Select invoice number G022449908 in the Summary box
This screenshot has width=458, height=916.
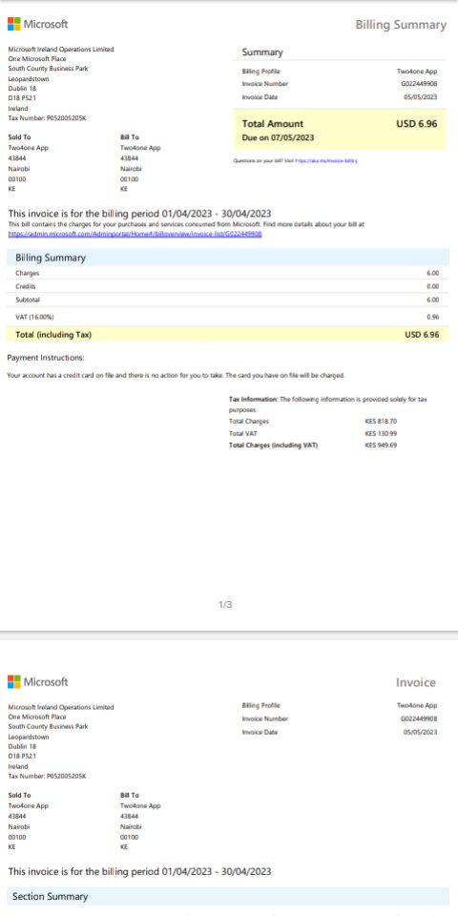pyautogui.click(x=418, y=84)
